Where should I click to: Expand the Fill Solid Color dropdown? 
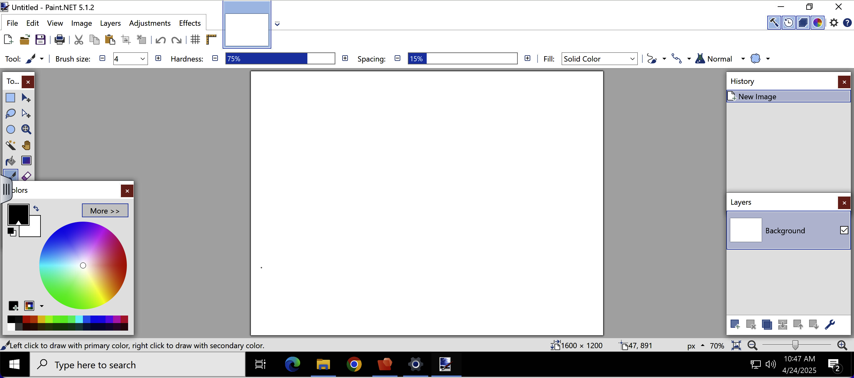632,59
